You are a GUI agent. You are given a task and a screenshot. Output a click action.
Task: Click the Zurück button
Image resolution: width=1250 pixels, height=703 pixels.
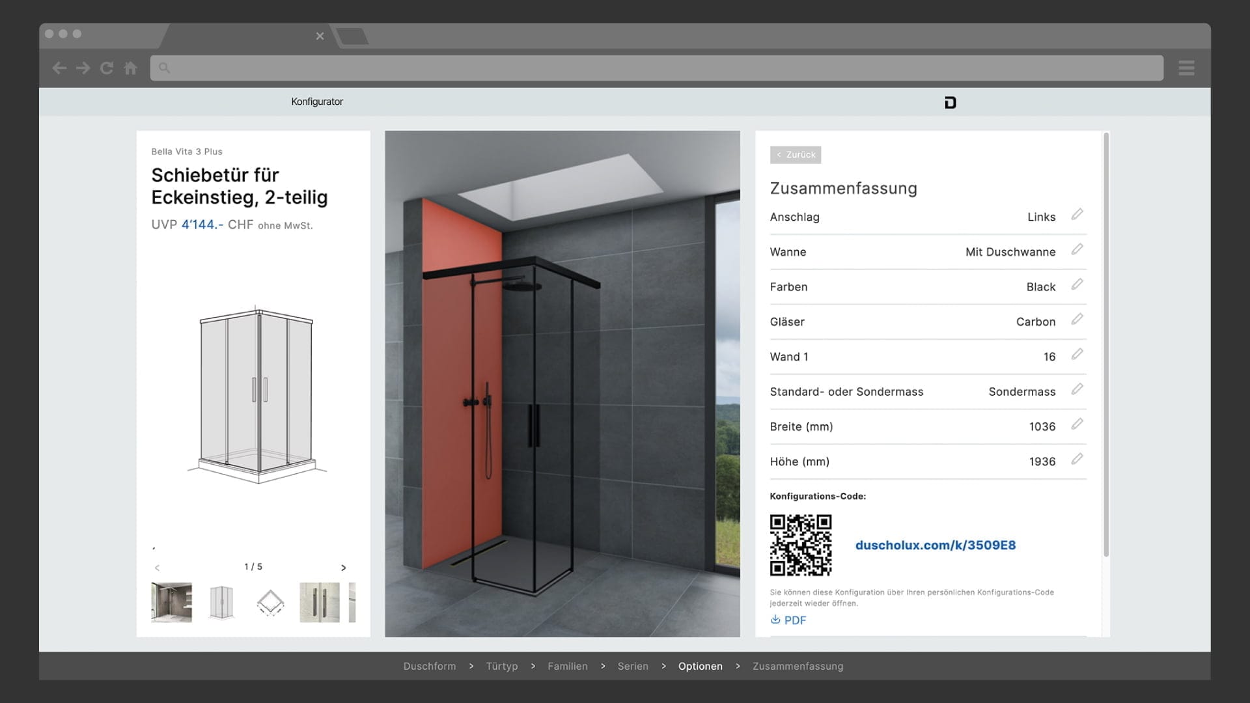click(795, 154)
